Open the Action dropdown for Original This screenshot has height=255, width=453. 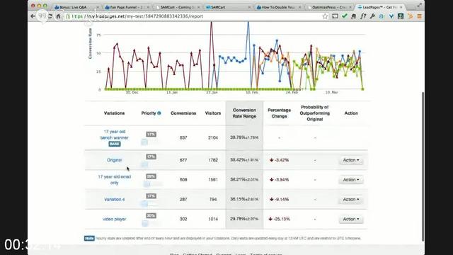pyautogui.click(x=351, y=160)
